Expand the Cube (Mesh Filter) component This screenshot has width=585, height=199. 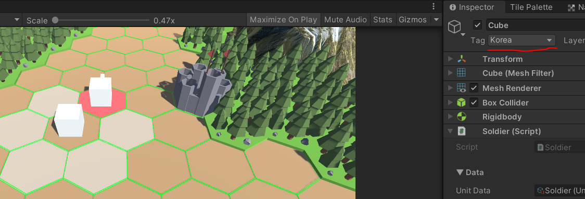[450, 73]
